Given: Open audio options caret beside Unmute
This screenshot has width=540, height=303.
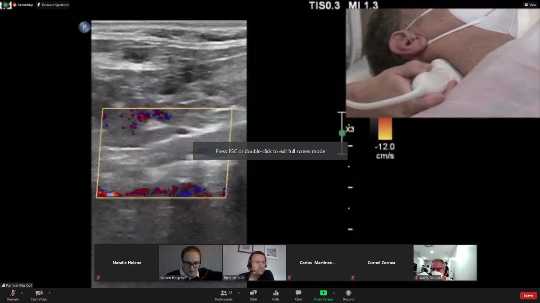Looking at the screenshot, I should point(22,293).
